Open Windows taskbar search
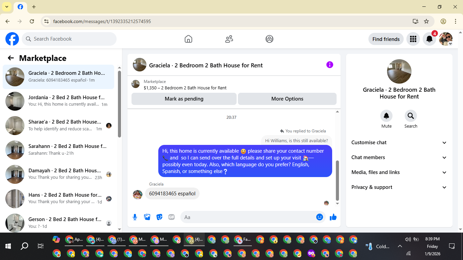Viewport: 463px width, 260px height. [24, 246]
